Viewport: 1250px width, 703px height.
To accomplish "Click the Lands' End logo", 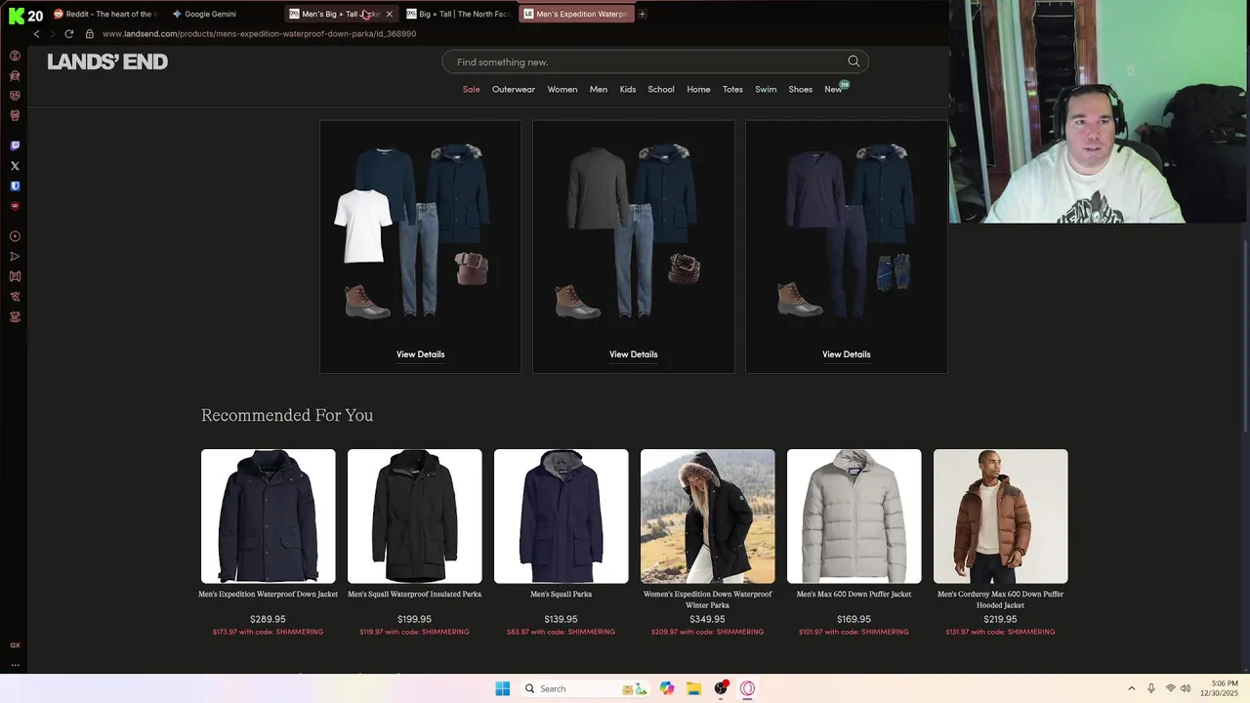I will (107, 62).
